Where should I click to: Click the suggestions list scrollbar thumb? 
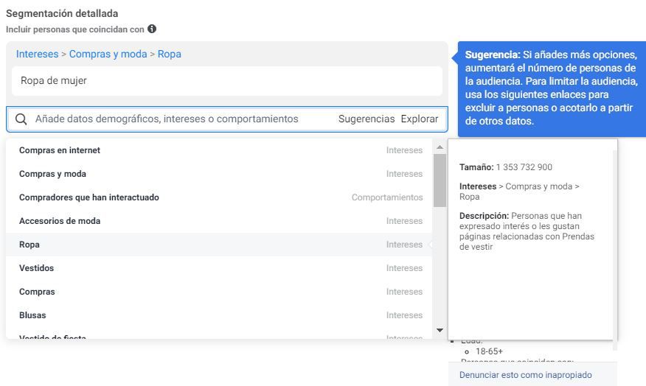tap(440, 180)
